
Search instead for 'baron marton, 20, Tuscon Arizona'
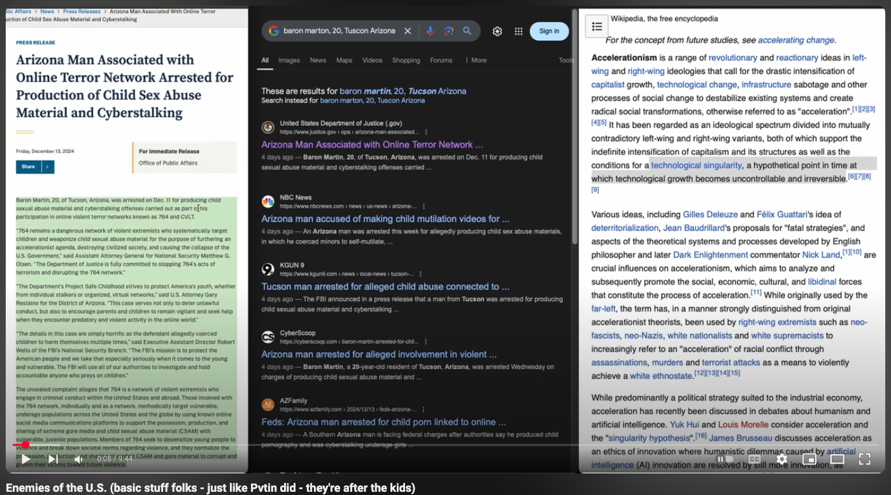point(372,101)
